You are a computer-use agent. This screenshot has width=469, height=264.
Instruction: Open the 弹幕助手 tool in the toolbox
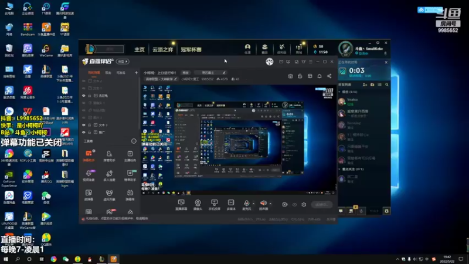89,155
